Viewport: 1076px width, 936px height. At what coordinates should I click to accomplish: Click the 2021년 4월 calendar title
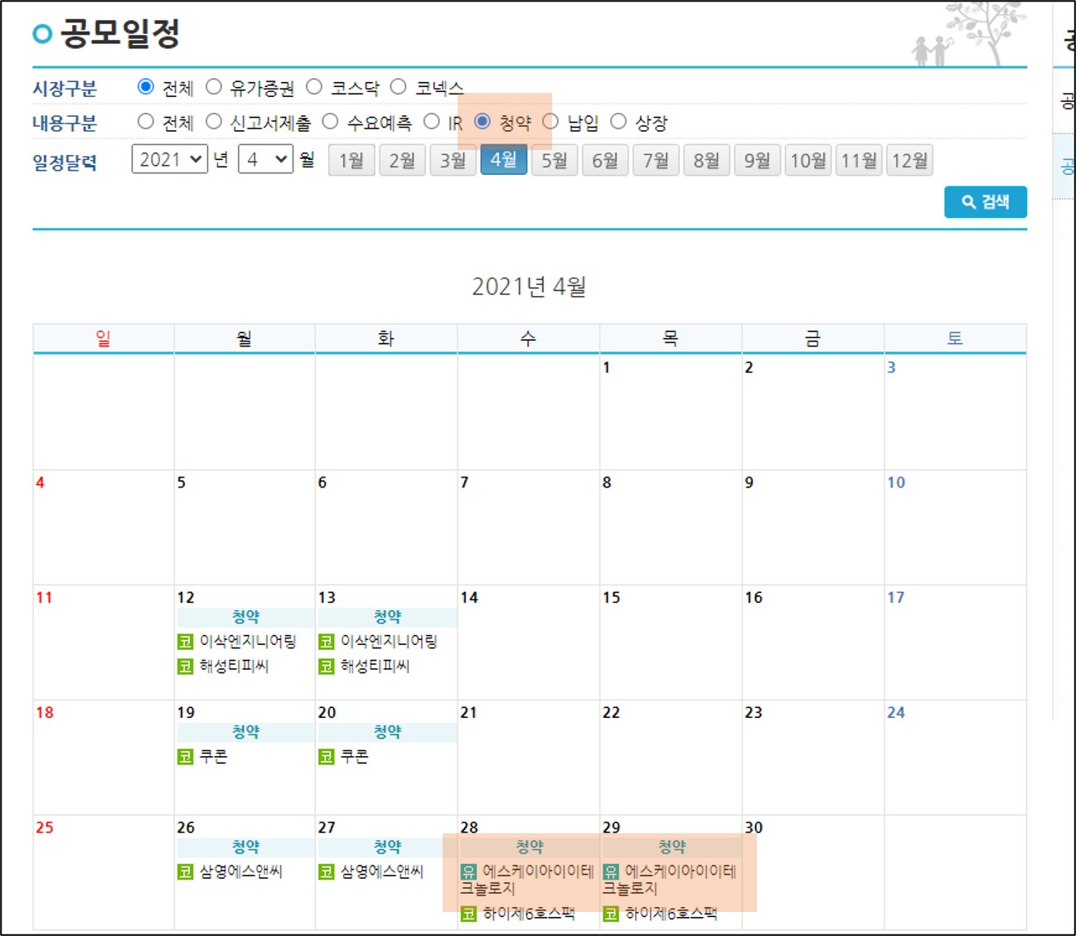point(529,287)
